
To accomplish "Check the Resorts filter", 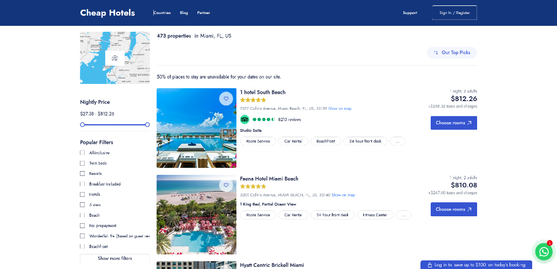I will [x=83, y=174].
